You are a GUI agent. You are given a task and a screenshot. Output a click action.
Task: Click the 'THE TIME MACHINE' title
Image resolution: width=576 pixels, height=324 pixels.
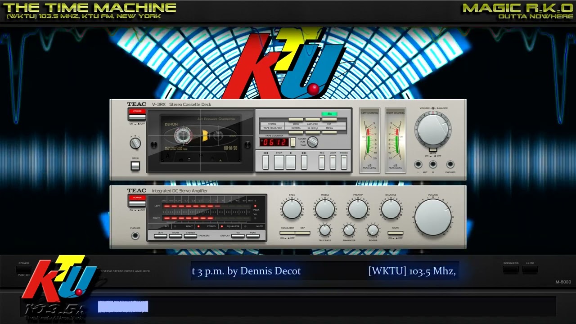[89, 7]
